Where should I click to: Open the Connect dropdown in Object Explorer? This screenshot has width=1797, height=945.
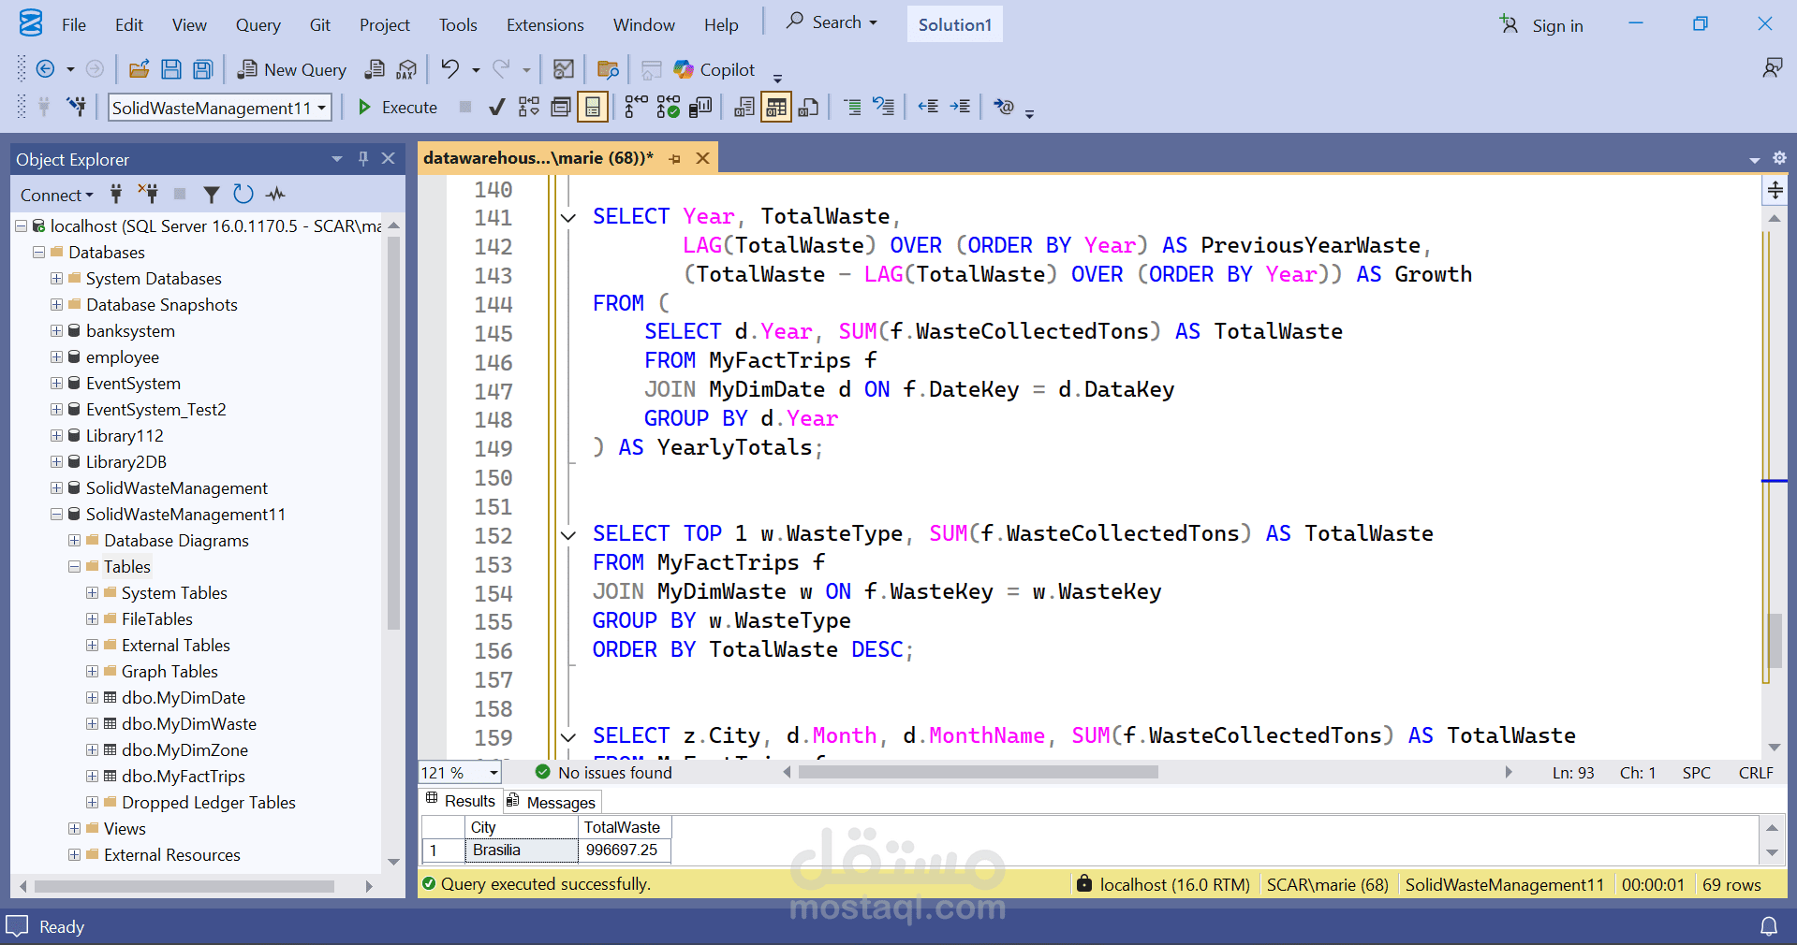[x=56, y=195]
